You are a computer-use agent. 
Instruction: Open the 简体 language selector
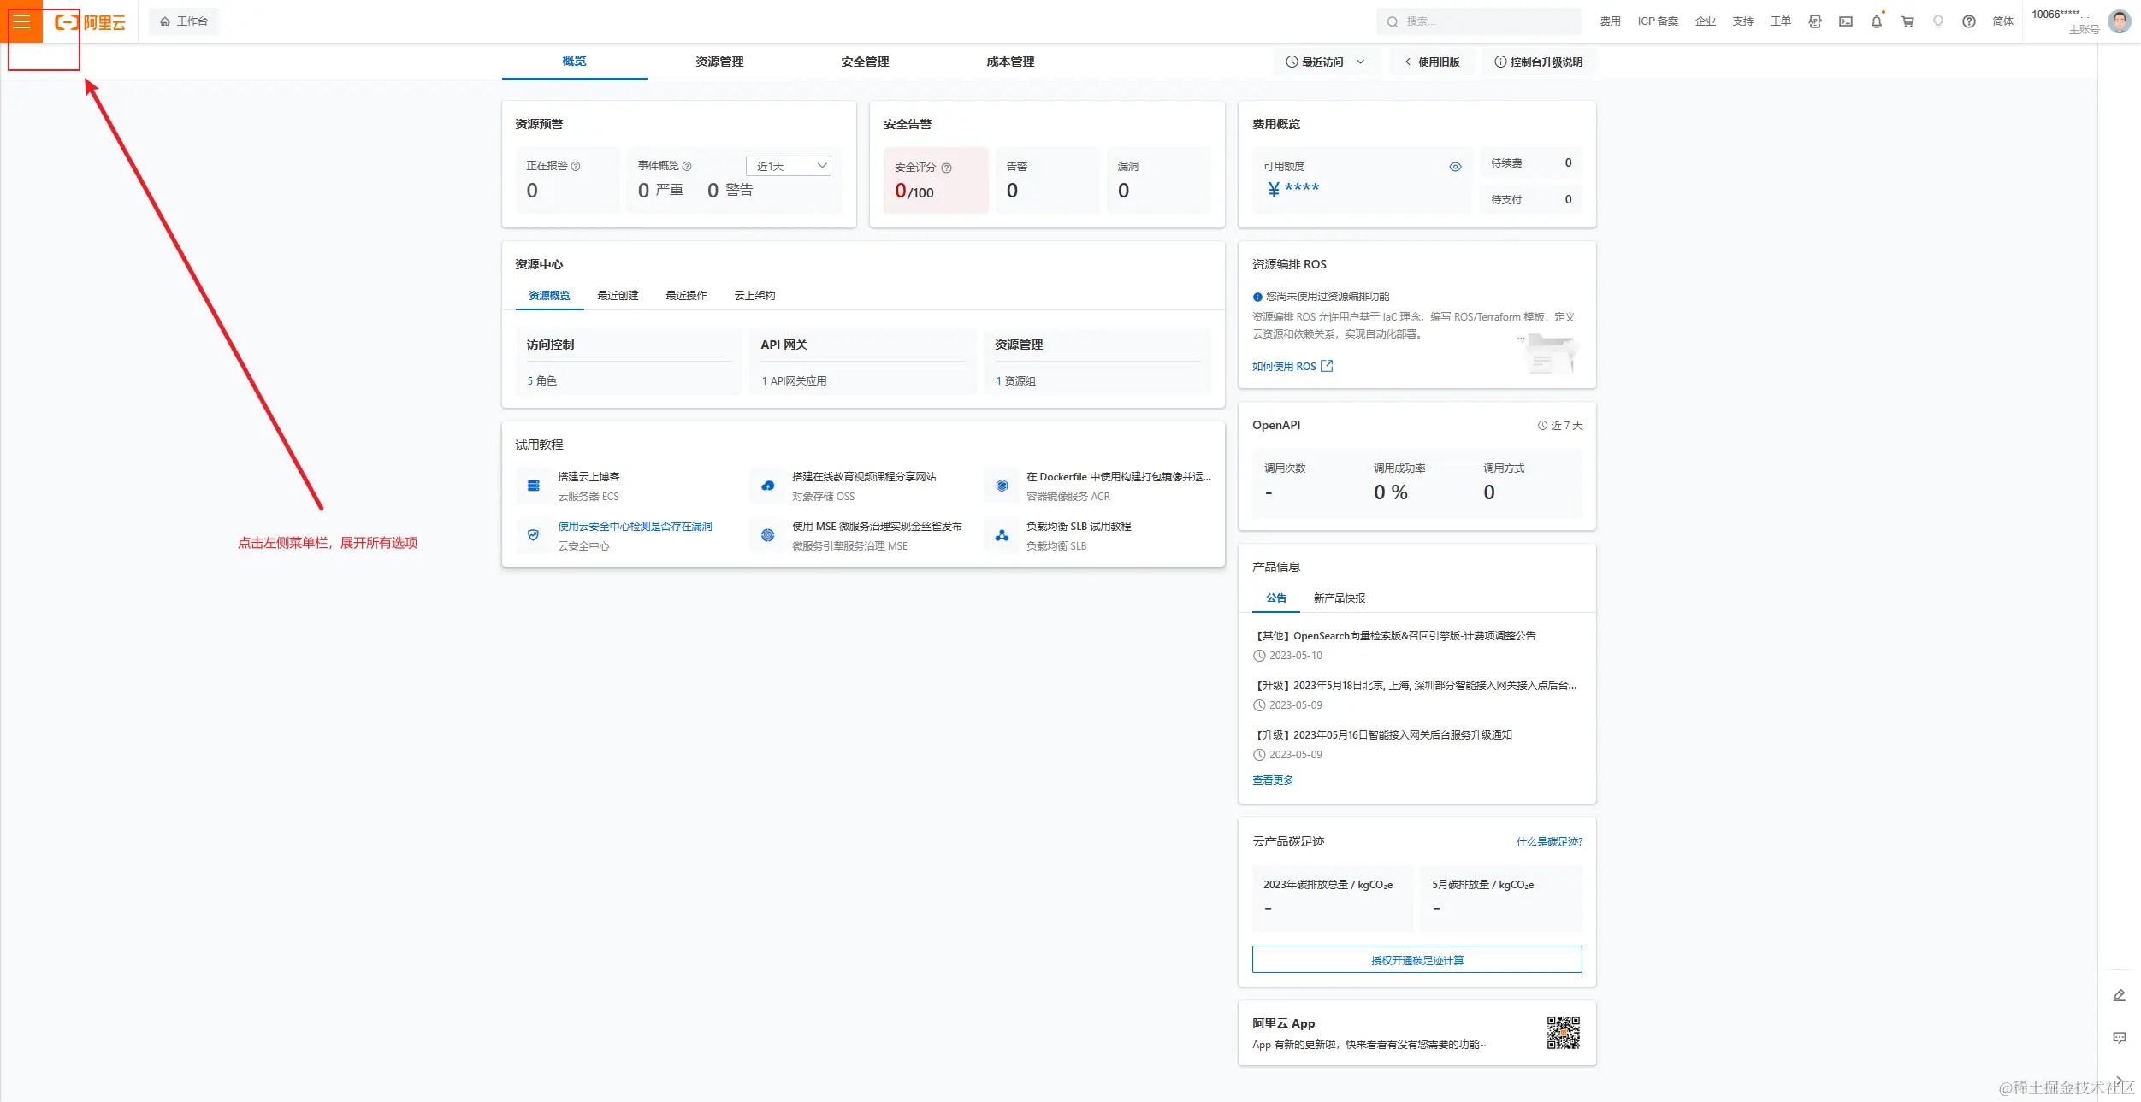2002,21
